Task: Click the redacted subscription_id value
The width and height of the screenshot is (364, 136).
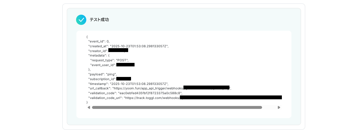Action: tap(123, 79)
